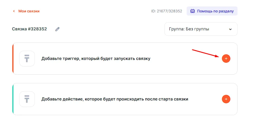Viewport: 253px width, 134px height.
Task: Click the plus button to add an action
Action: [x=226, y=99]
